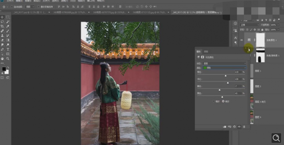The image size is (284, 145).
Task: Select the Hue/Saturation 1 layer mask thumbnail
Action: (x=260, y=56)
